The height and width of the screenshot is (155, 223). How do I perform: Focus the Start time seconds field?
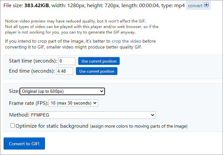(67, 61)
